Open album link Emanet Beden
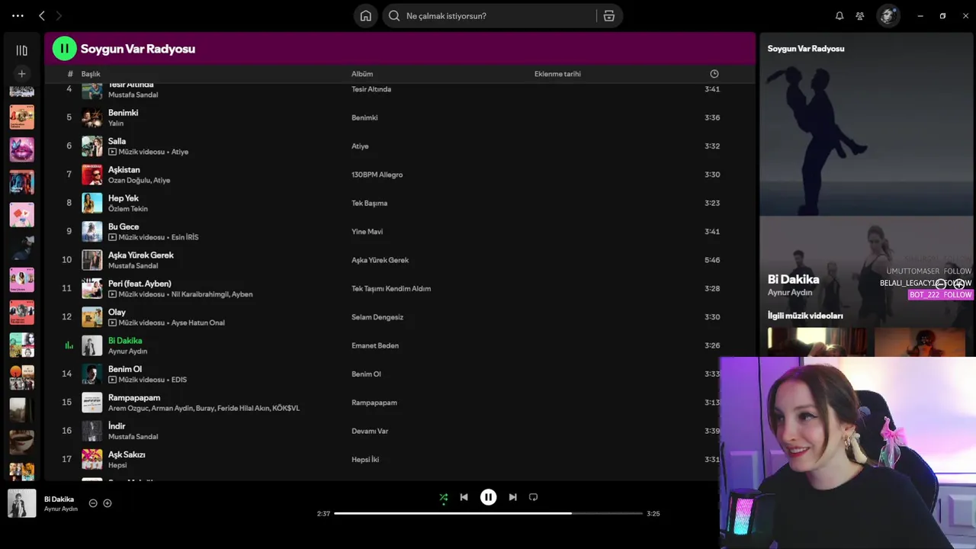 coord(375,345)
